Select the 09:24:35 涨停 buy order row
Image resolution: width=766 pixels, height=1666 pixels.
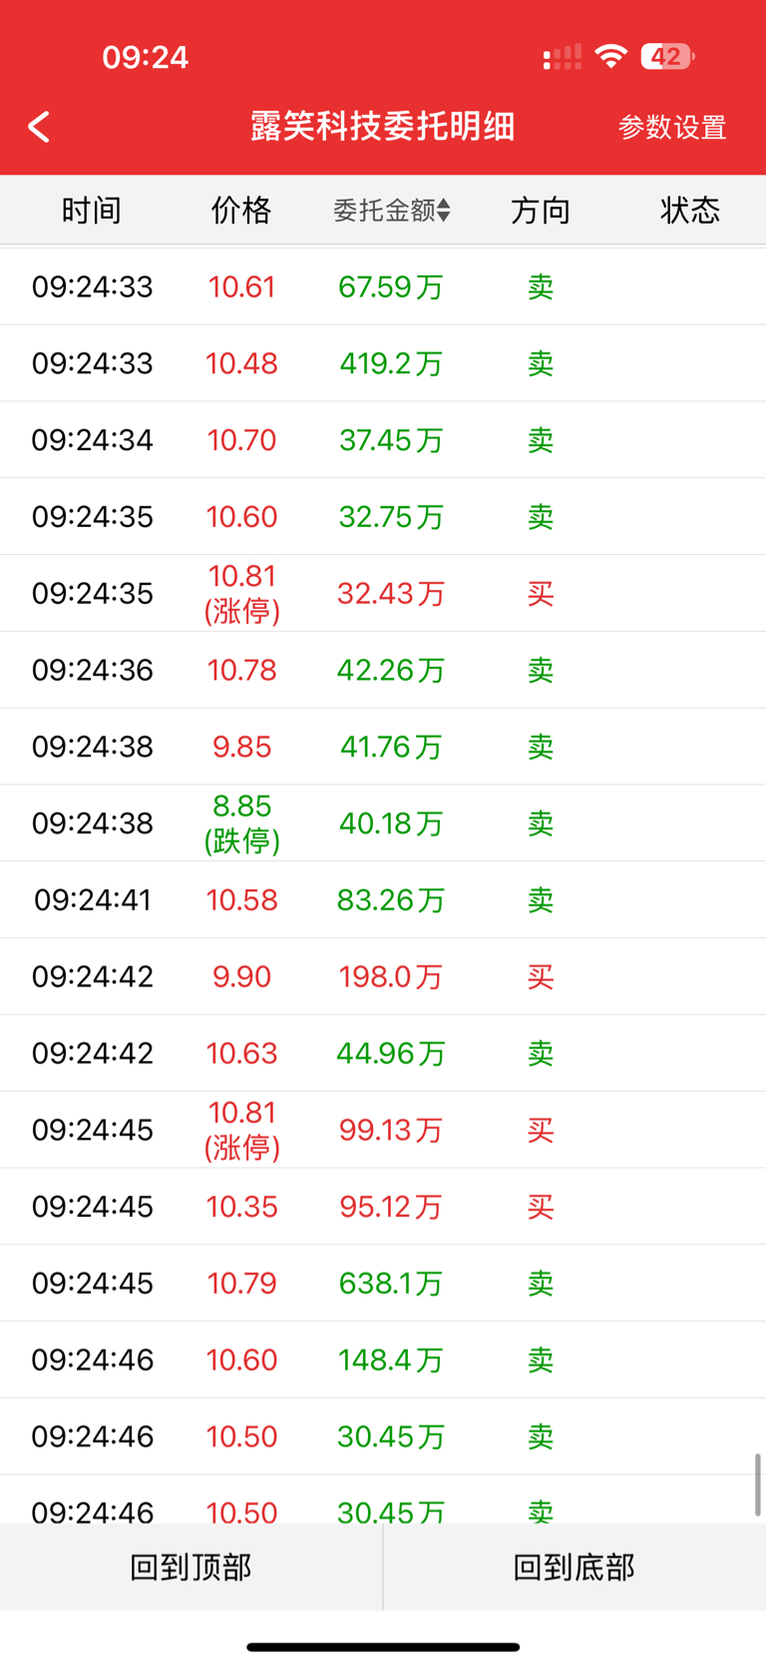[x=383, y=593]
